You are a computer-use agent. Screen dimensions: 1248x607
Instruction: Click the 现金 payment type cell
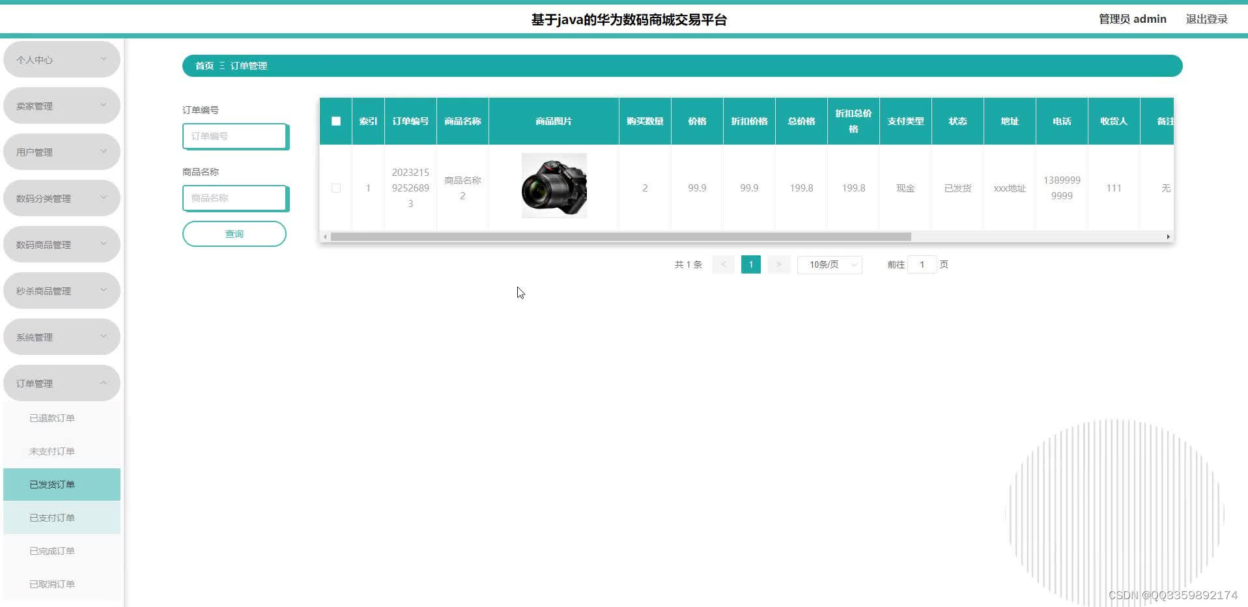coord(905,188)
